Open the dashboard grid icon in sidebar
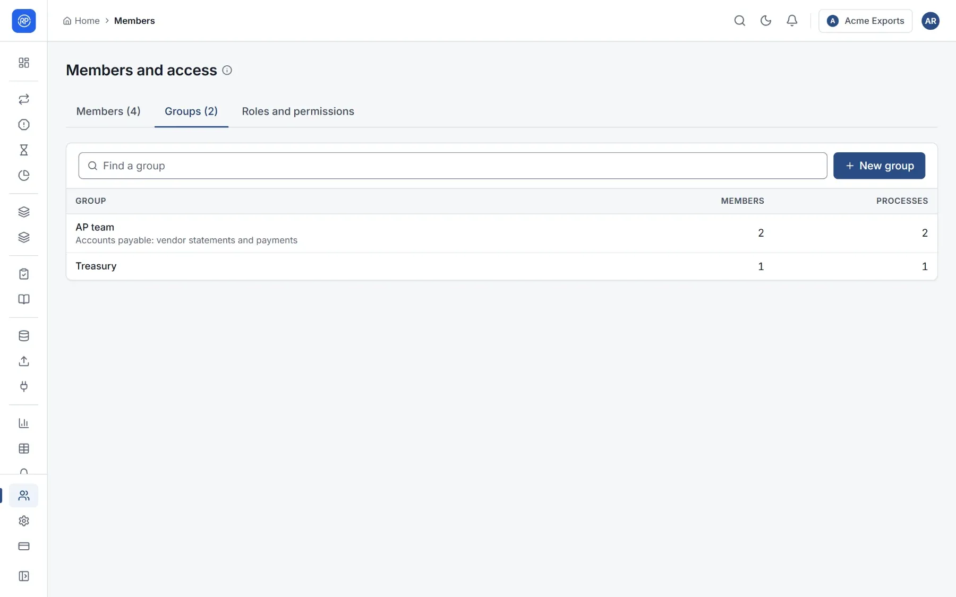Image resolution: width=956 pixels, height=597 pixels. tap(24, 63)
